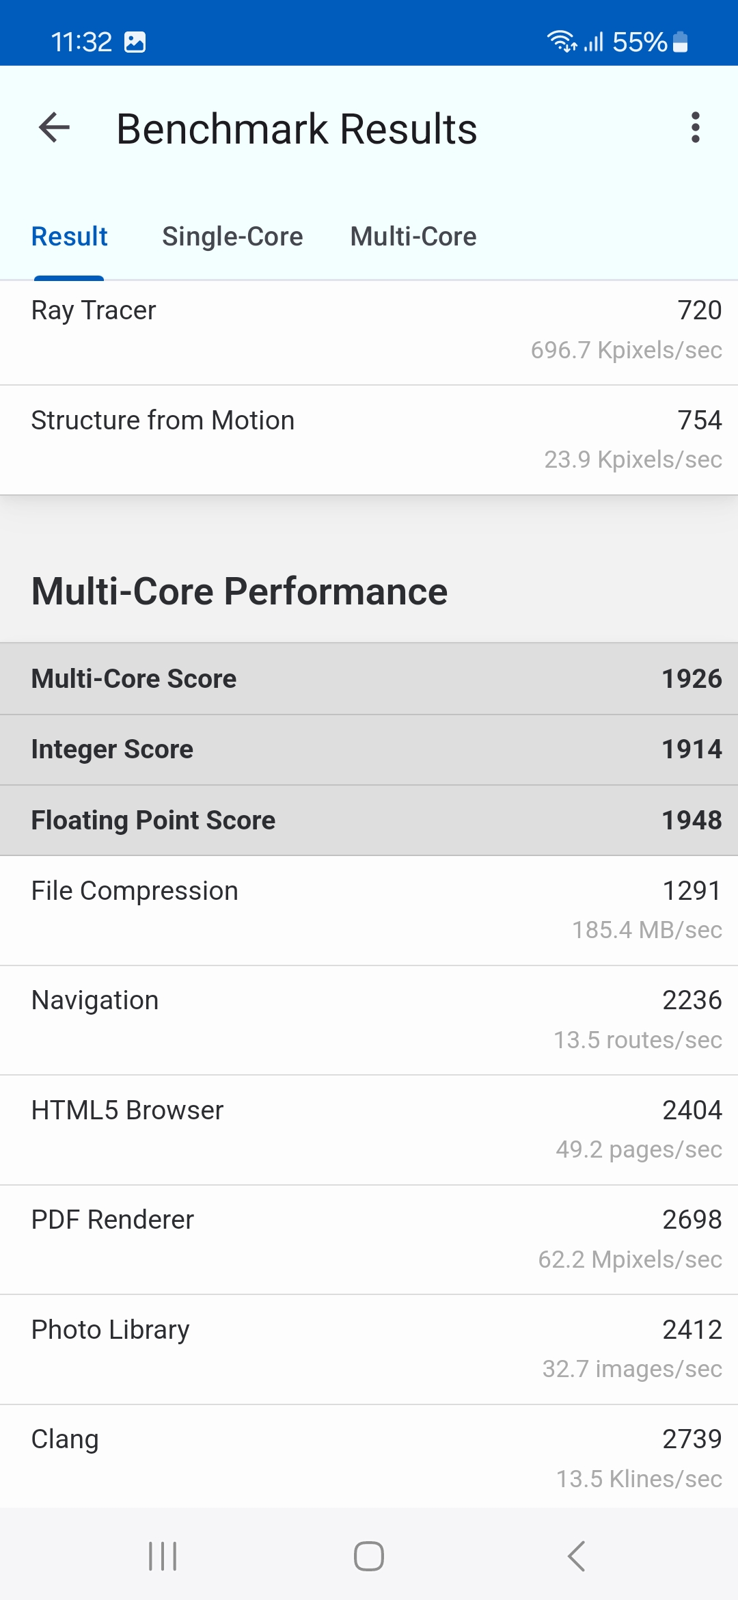Open the three-dot overflow menu

coord(695,128)
